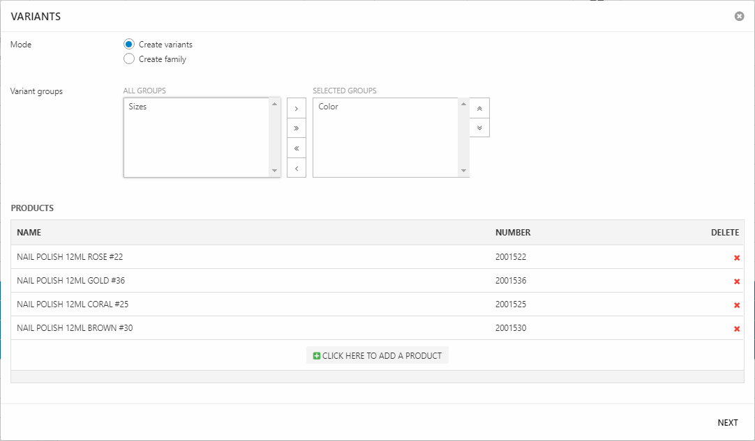Remove all groups from Selected Groups

pyautogui.click(x=297, y=148)
